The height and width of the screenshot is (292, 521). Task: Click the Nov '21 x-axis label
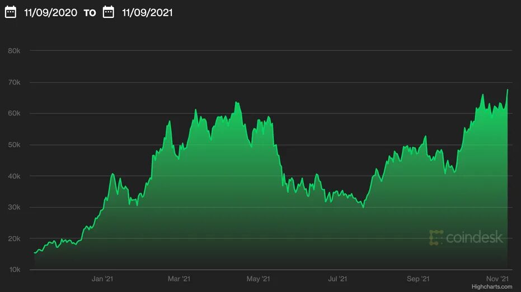[x=497, y=279]
